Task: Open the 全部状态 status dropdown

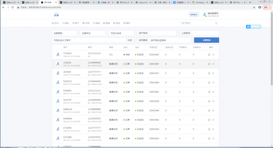Action: 93,33
